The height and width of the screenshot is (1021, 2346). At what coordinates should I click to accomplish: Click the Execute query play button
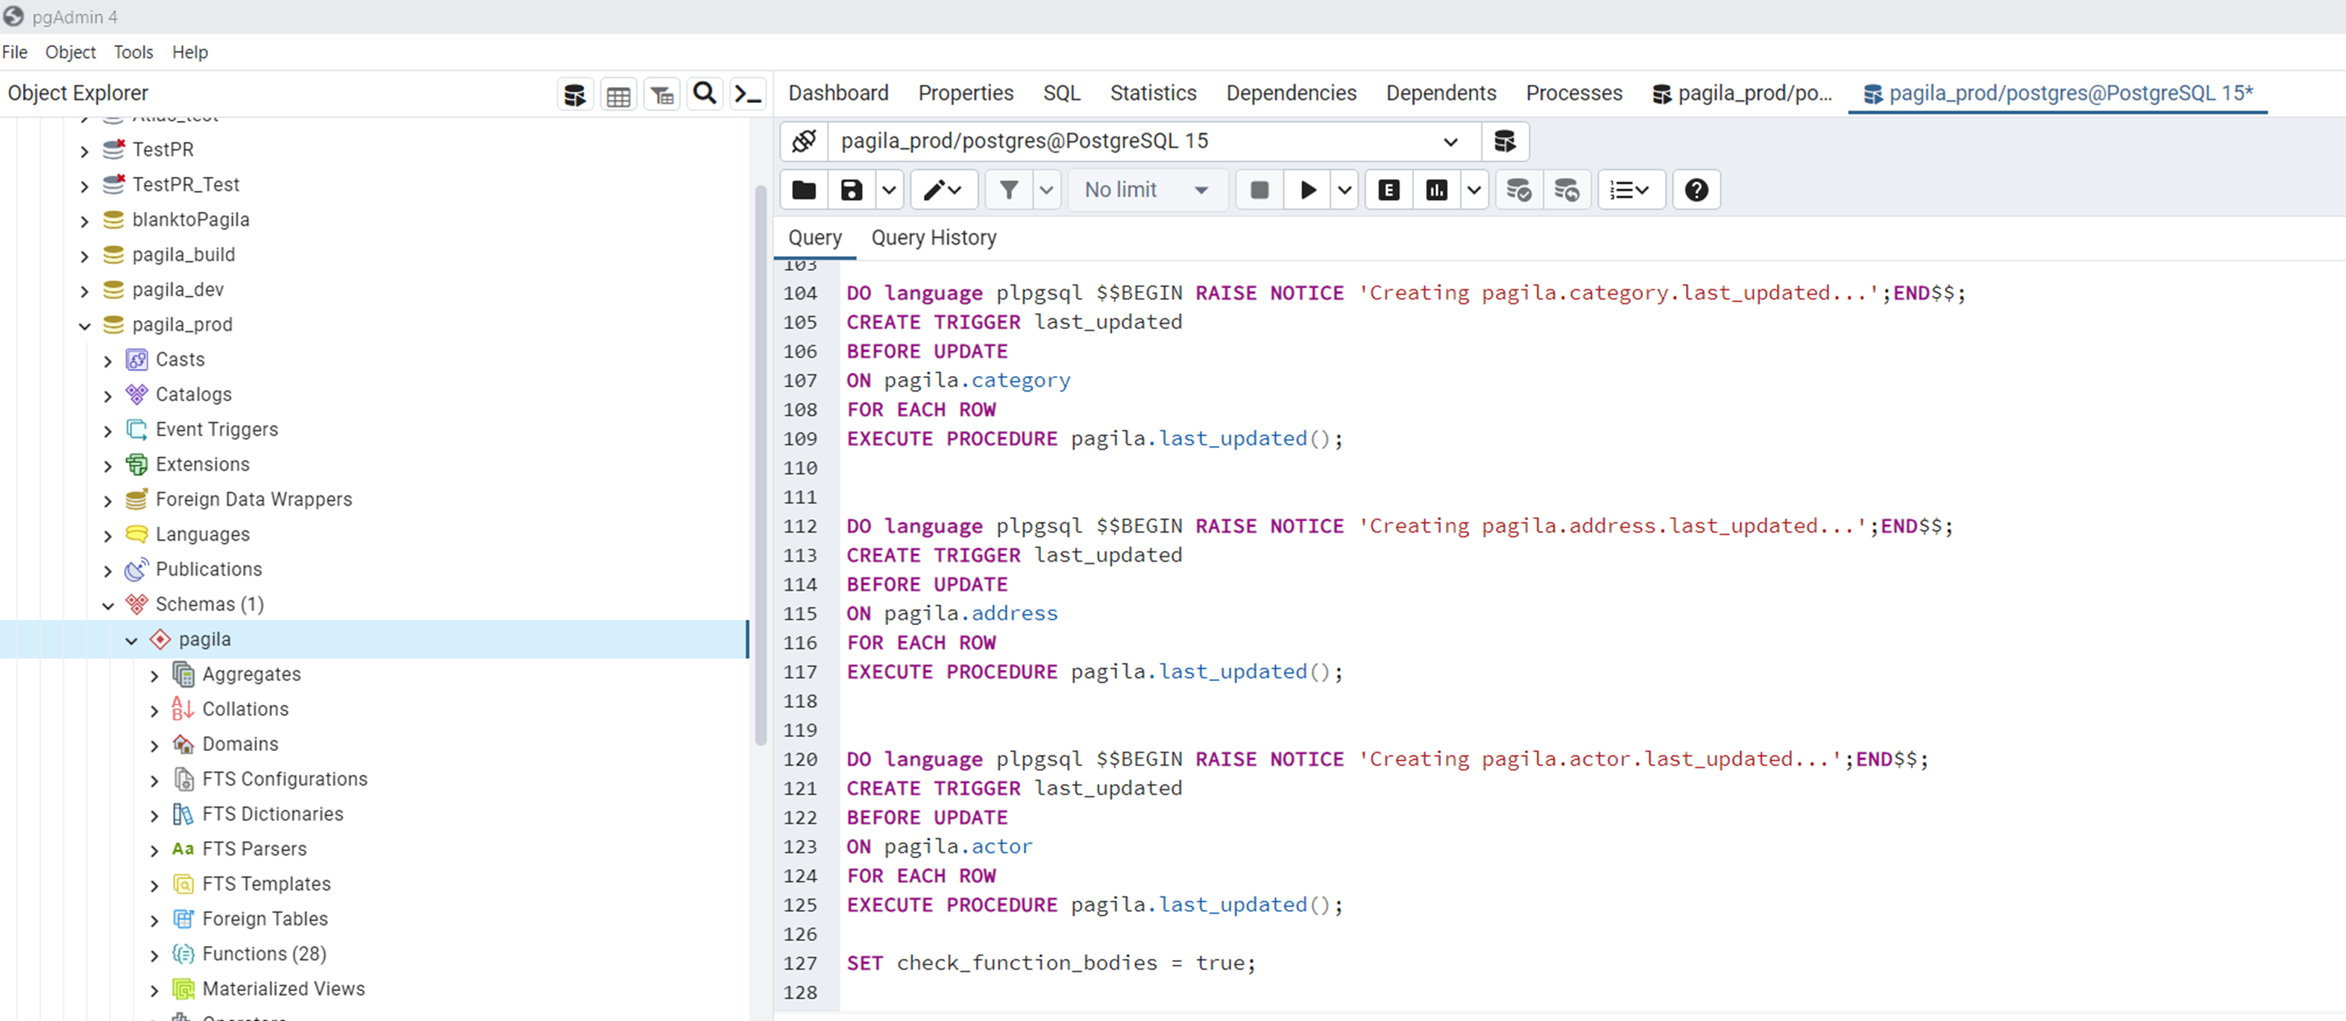1308,189
